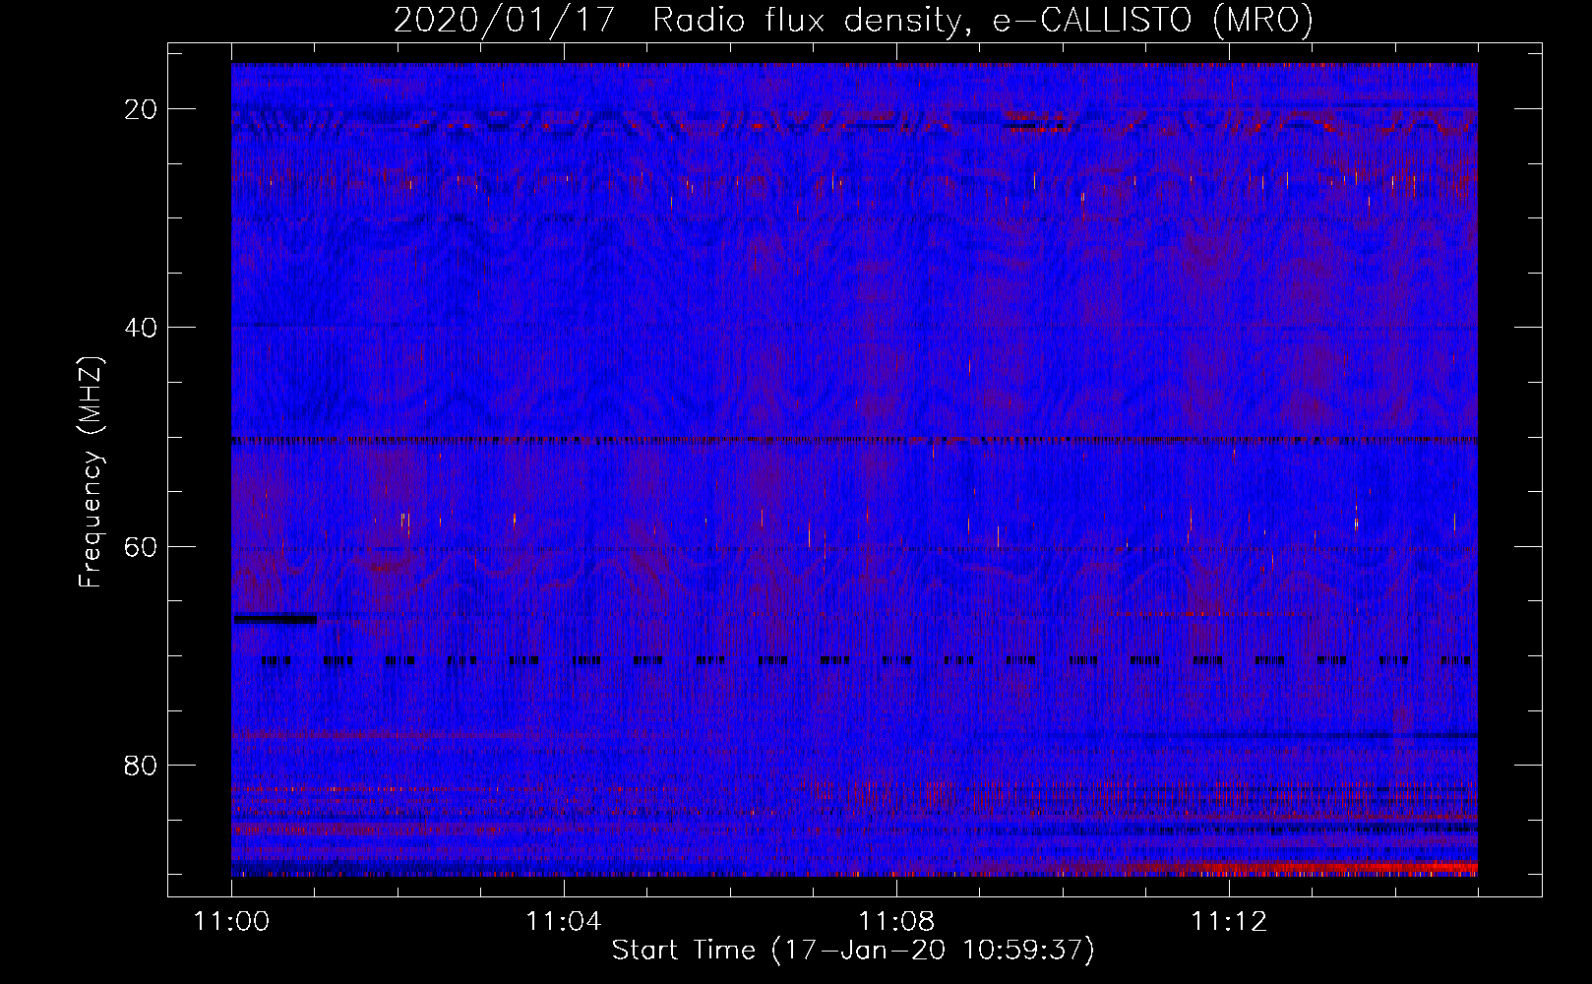The width and height of the screenshot is (1592, 984).
Task: Click the '20' frequency tick label
Action: [142, 109]
